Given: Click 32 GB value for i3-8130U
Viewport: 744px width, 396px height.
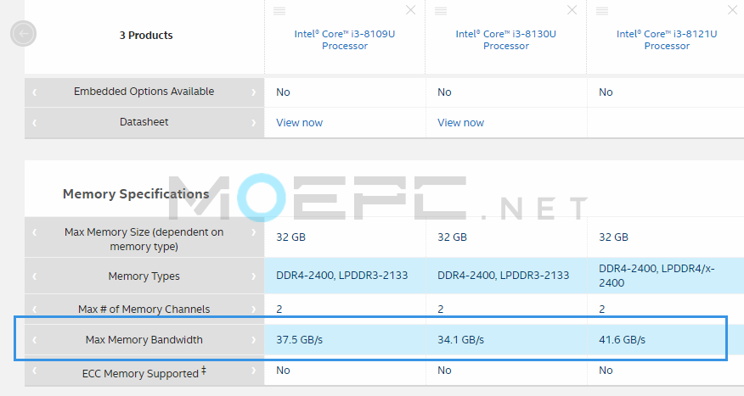Looking at the screenshot, I should [x=452, y=237].
